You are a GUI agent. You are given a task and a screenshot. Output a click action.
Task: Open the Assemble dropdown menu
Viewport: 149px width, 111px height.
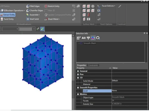click(x=33, y=15)
